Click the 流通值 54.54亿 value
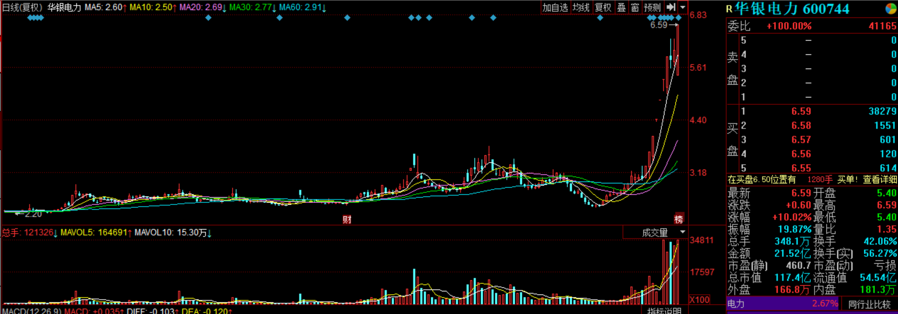This screenshot has height=314, width=898. 879,278
